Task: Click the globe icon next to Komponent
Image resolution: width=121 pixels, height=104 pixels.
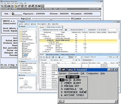Action: pyautogui.click(x=99, y=30)
